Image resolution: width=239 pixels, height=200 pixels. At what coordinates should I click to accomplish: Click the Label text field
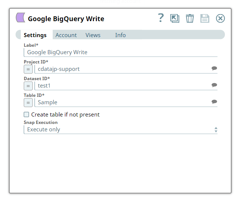pyautogui.click(x=120, y=52)
